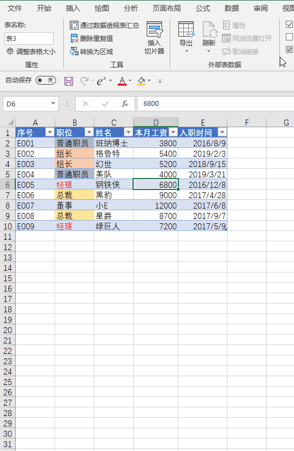Screen dimensions: 294x451
Task: Click the Save floppy disk icon
Action: point(69,81)
